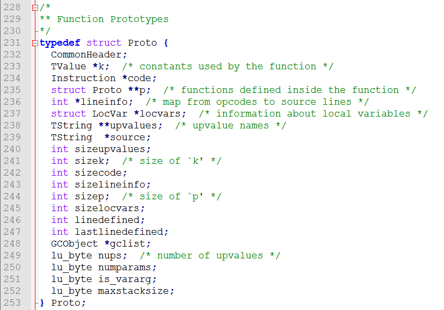444x310 pixels.
Task: Place cursor on CommonHeader line
Action: (89, 54)
